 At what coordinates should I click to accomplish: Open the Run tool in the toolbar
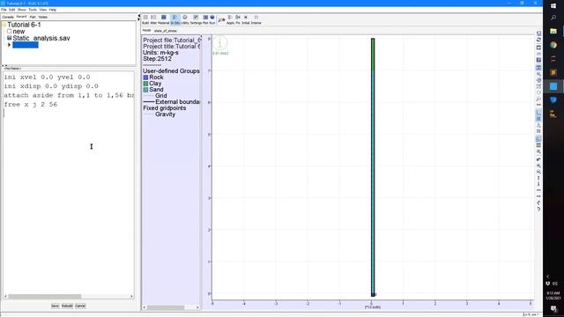tap(212, 19)
